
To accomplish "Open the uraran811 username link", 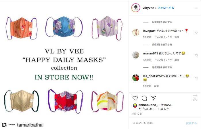I will point(150,53).
